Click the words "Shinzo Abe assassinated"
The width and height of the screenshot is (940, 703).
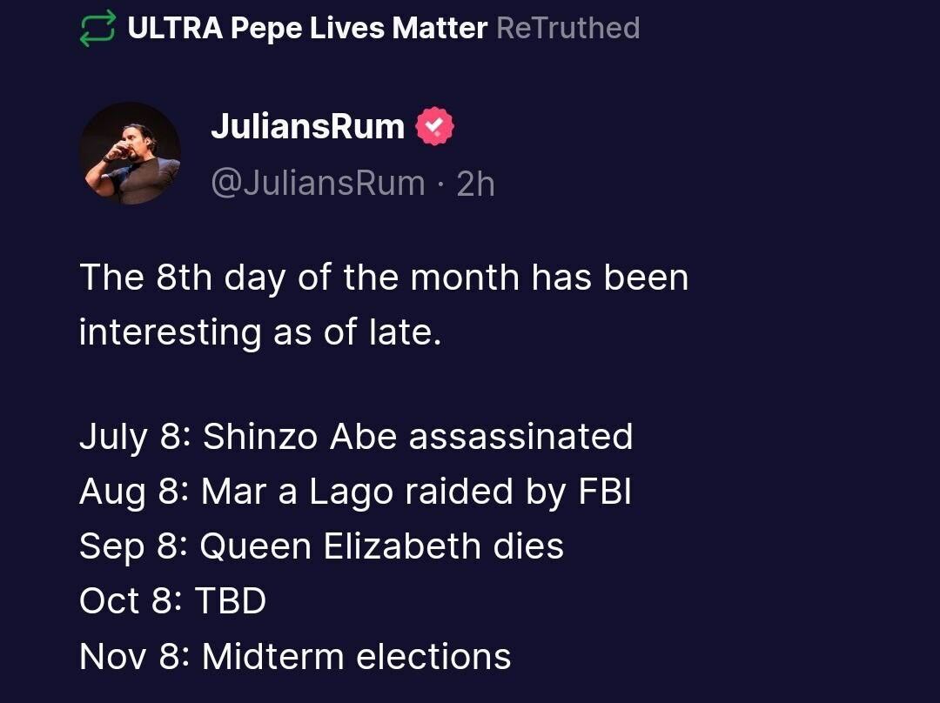[418, 436]
